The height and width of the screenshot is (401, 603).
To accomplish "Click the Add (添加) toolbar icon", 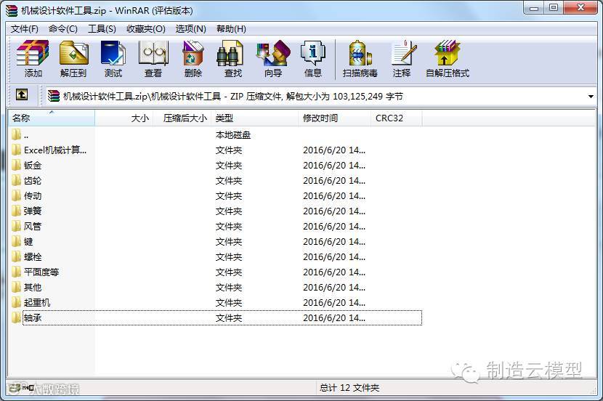I will click(33, 59).
